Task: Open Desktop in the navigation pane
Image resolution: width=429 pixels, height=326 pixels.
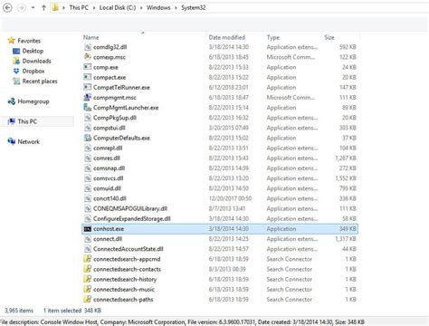Action: [x=33, y=51]
